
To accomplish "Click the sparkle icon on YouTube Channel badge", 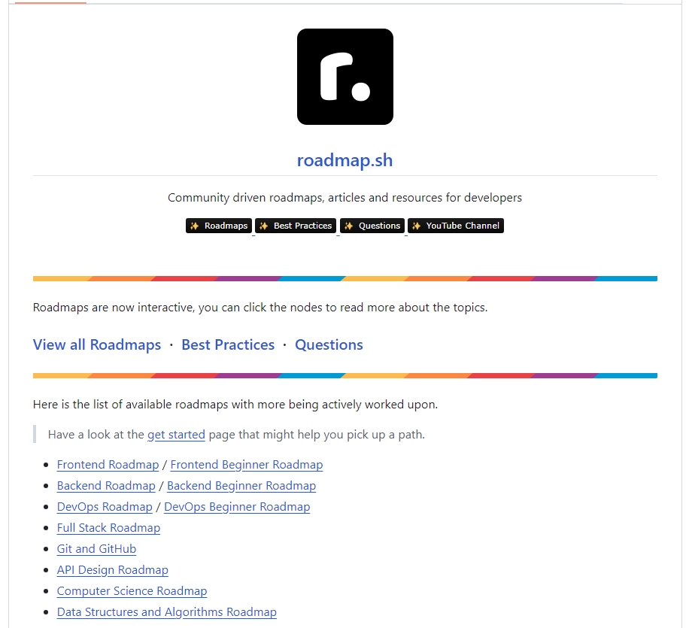I will pos(416,226).
